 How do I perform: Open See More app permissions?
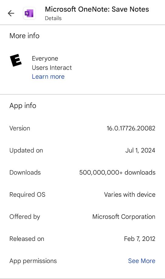click(142, 261)
